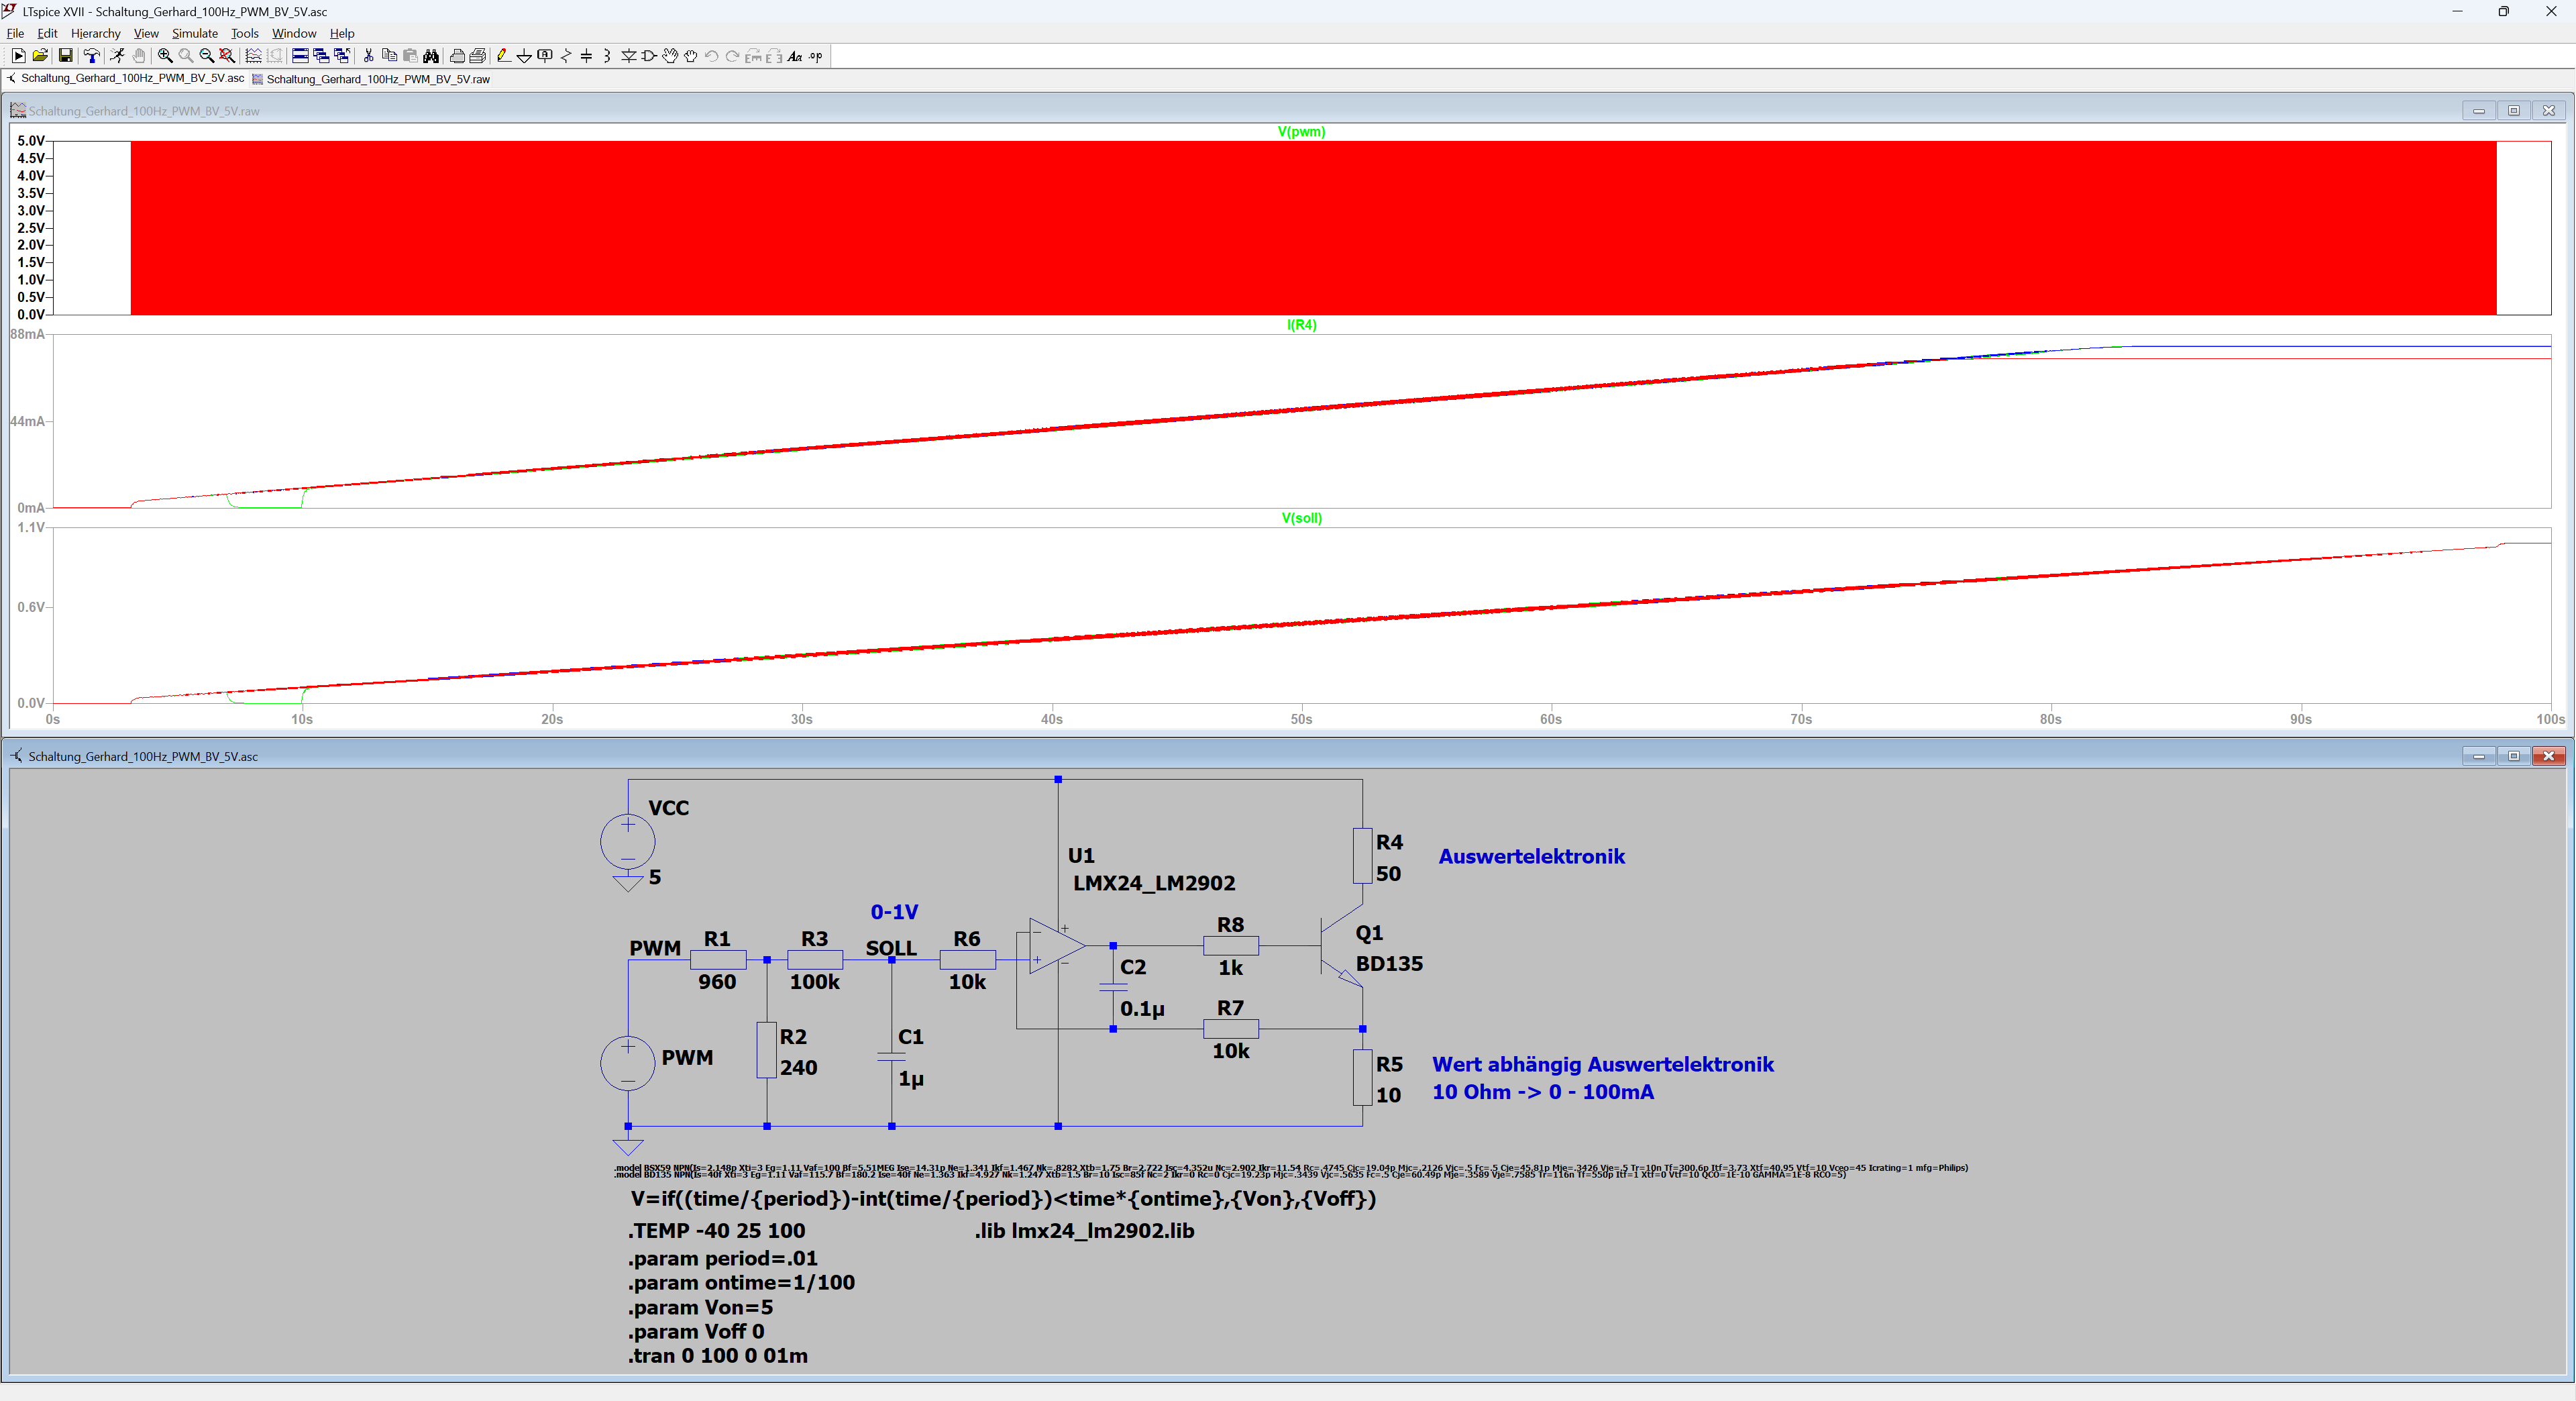
Task: Click the Zoom In magnifier icon
Action: (165, 56)
